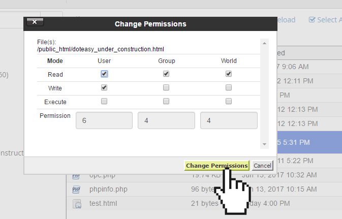The image size is (342, 219).
Task: Disable World Read permission
Action: click(229, 74)
